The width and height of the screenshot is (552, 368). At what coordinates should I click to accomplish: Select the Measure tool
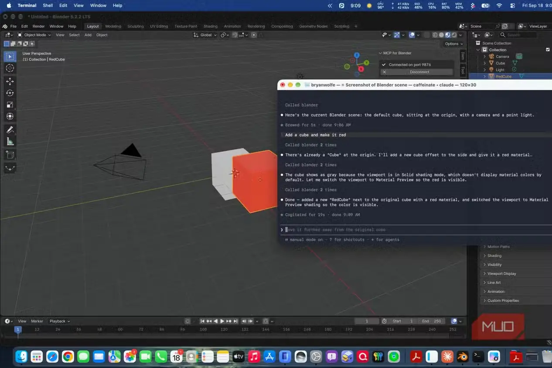pos(10,141)
